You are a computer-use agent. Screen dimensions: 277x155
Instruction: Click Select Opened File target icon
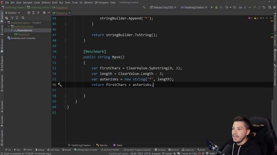[x=29, y=12]
